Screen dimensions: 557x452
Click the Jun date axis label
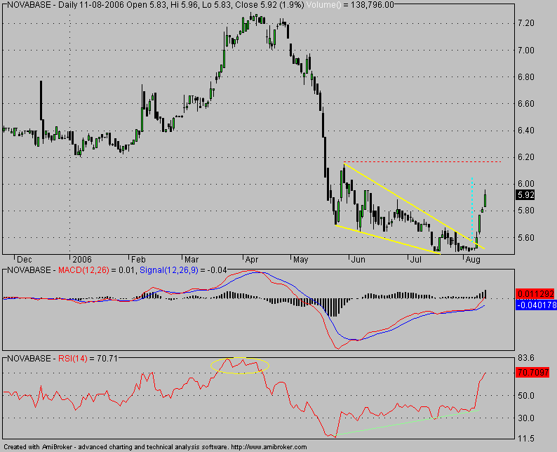coord(358,260)
